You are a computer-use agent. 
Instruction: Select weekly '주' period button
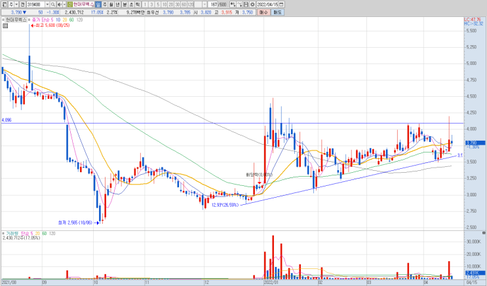coord(105,5)
